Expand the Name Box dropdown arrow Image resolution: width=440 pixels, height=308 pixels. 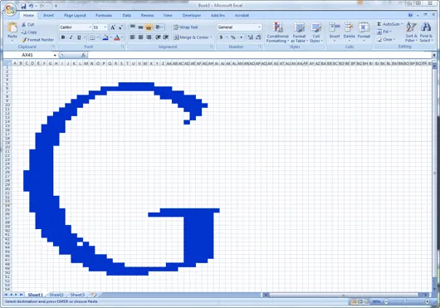(55, 56)
